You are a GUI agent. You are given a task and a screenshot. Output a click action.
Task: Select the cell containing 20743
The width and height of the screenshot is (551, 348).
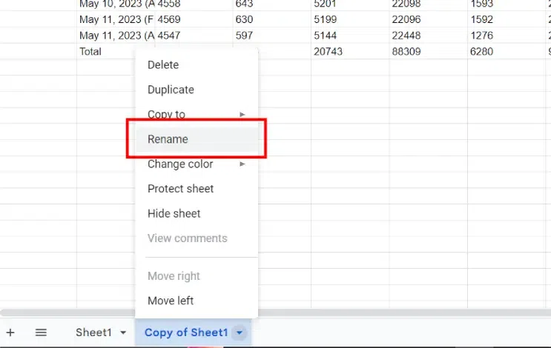point(329,51)
